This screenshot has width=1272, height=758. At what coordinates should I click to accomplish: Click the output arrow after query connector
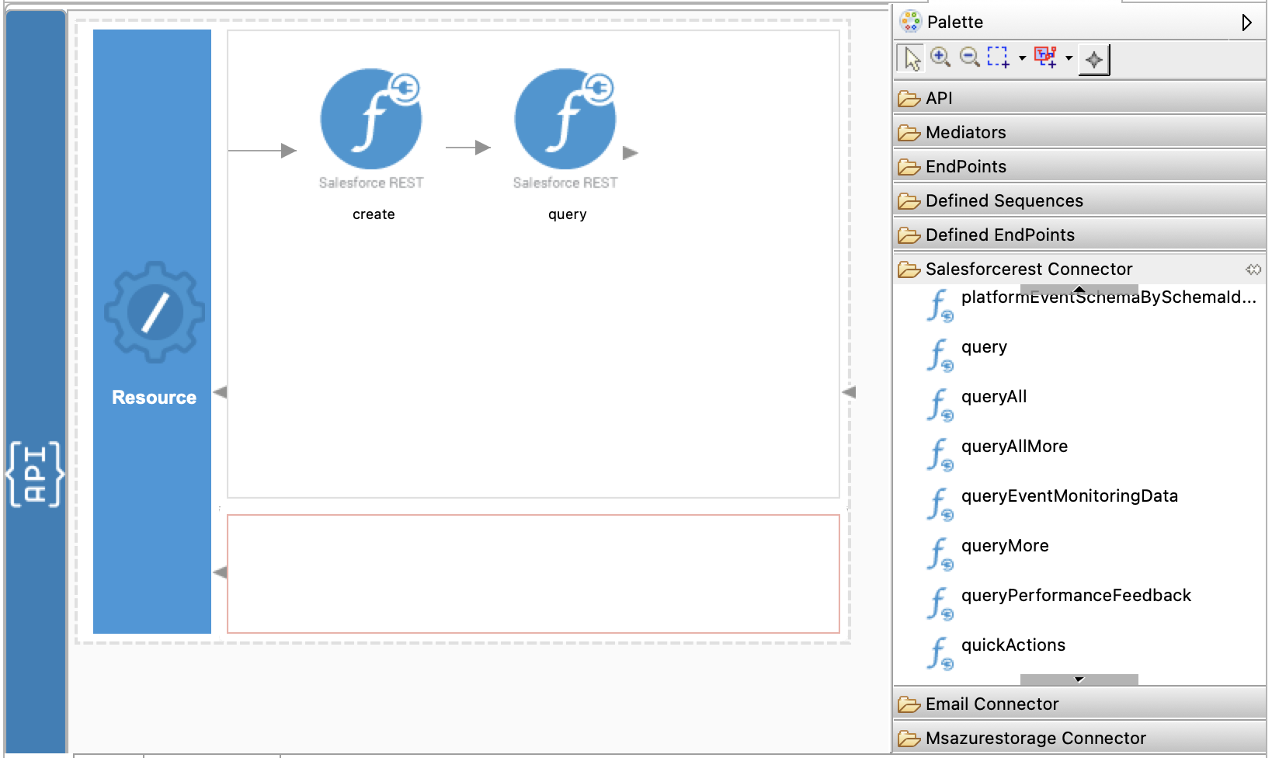pos(631,153)
